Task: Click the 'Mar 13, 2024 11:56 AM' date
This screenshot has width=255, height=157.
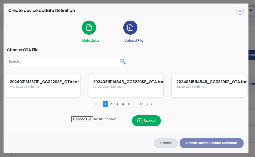Action: pyautogui.click(x=24, y=87)
